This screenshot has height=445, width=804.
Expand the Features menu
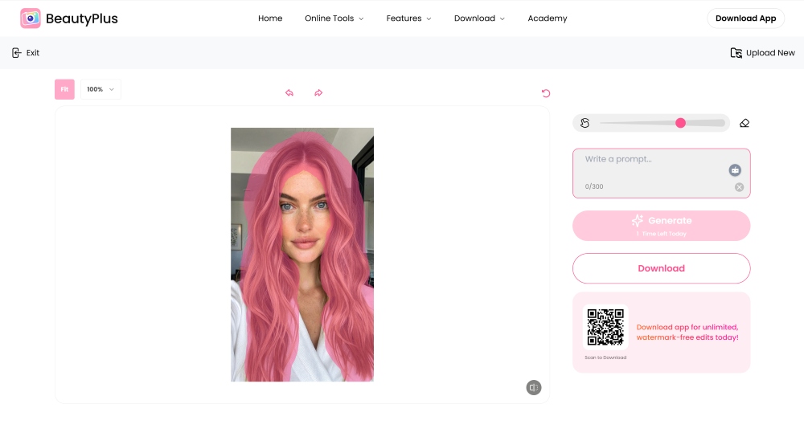tap(408, 18)
